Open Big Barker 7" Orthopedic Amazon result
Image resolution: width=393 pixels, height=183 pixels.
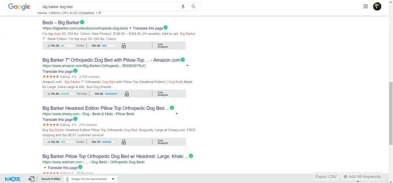111,60
